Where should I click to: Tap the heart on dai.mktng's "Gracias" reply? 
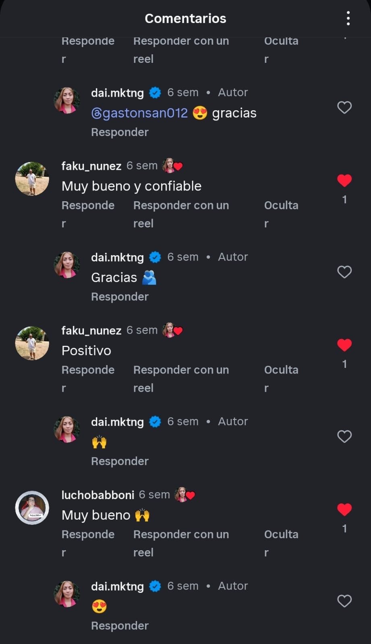(x=344, y=272)
